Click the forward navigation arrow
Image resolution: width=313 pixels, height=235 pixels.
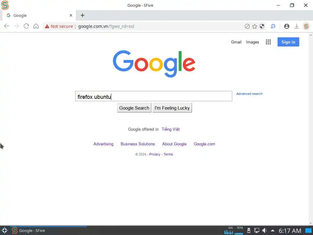coord(17,26)
